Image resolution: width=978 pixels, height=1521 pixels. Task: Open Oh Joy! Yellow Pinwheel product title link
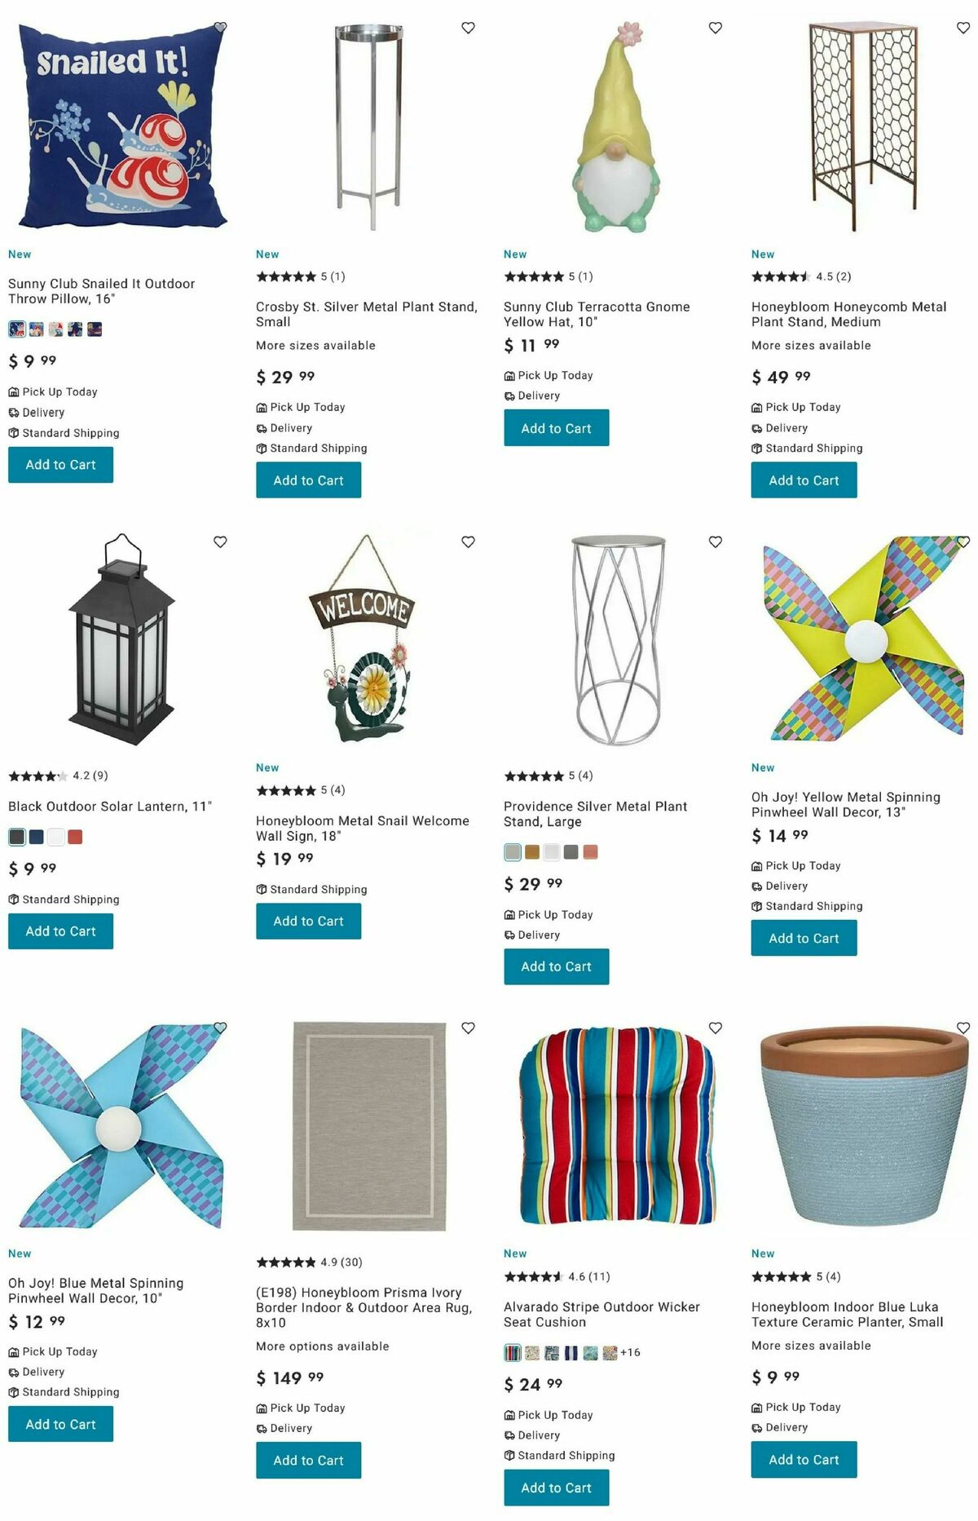pos(845,804)
